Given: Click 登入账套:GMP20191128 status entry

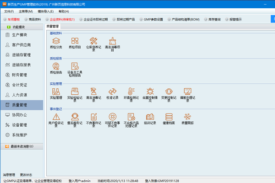Looking at the screenshot, I should click(162, 181).
